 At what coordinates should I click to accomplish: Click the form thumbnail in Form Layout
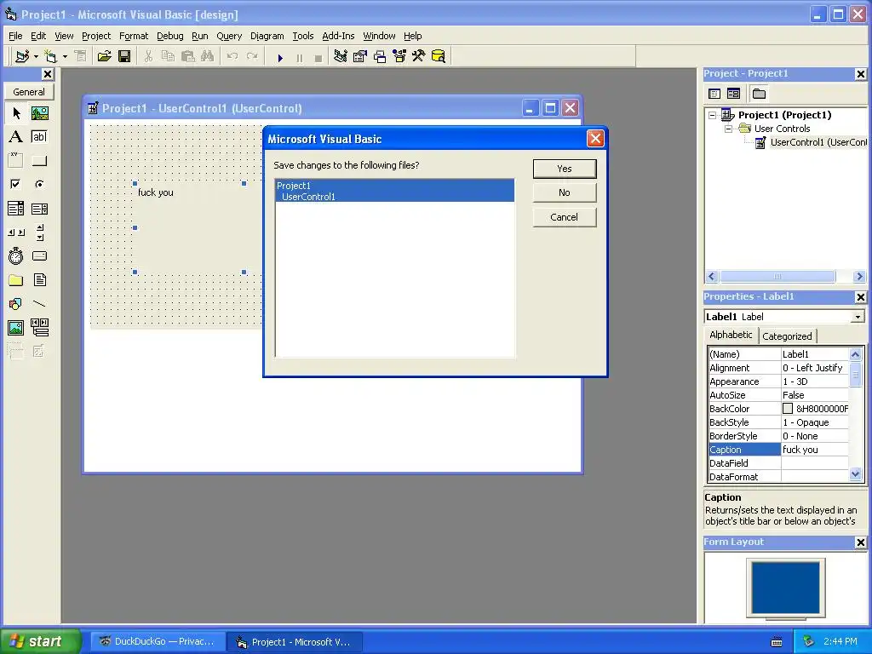[786, 588]
